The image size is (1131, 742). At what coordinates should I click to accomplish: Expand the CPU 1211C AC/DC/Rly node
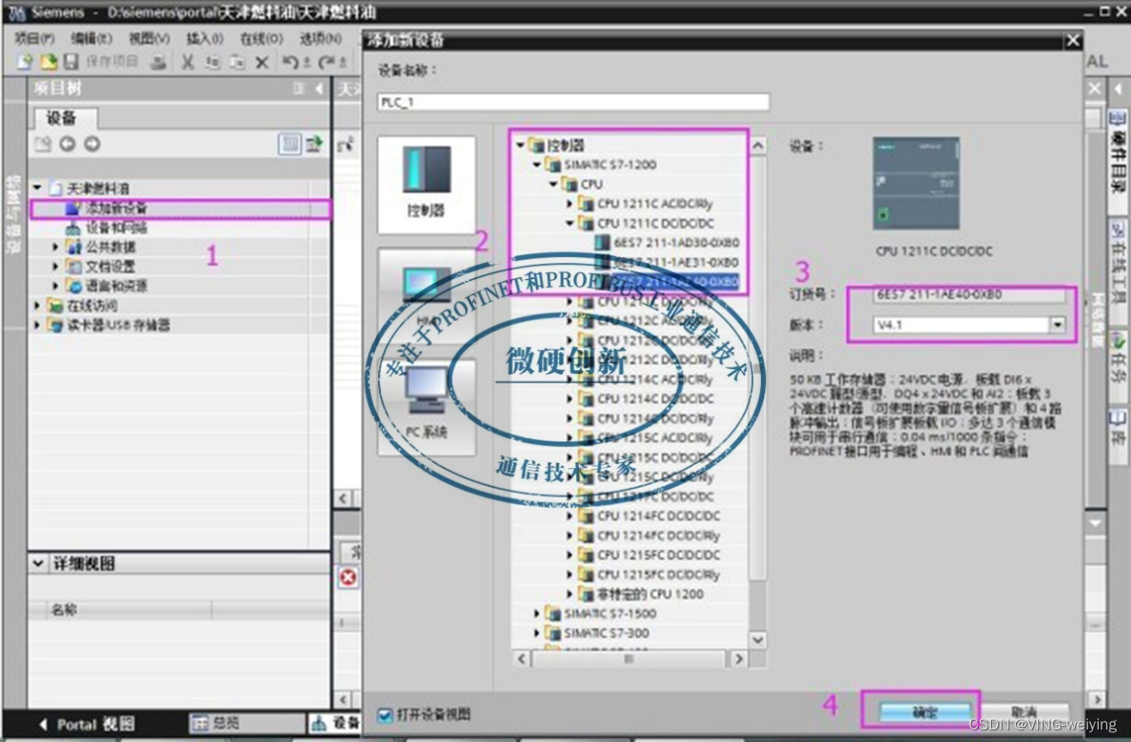pos(570,203)
